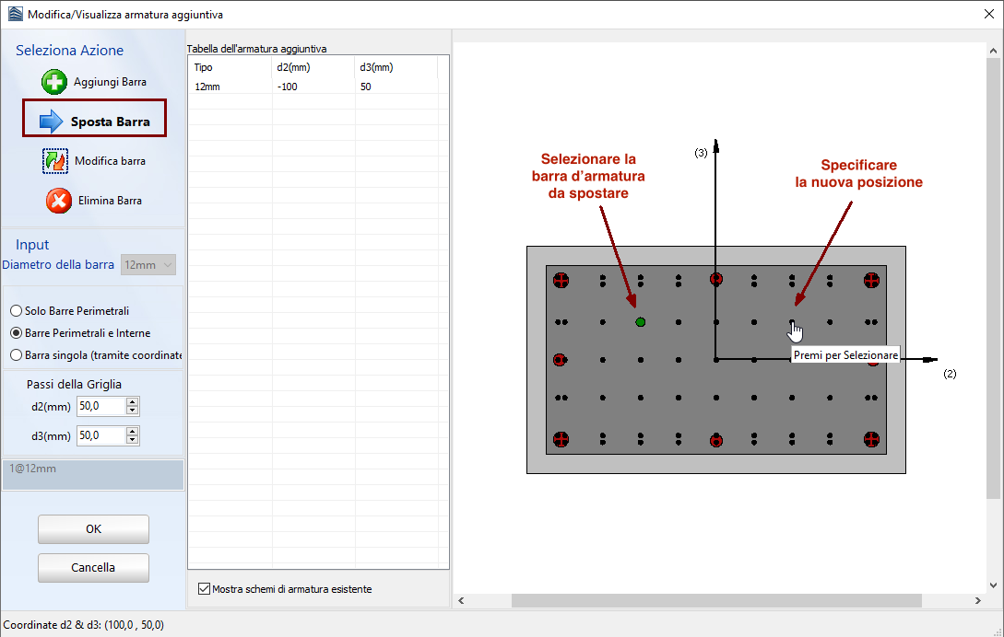Screen dimensions: 1004x637
Task: Click the Modifica barra icon
Action: pyautogui.click(x=55, y=161)
